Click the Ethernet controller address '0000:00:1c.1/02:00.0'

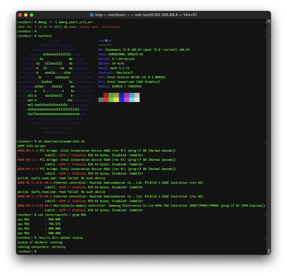(35, 196)
